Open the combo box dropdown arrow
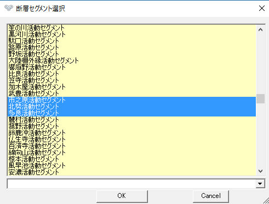 click(260, 184)
